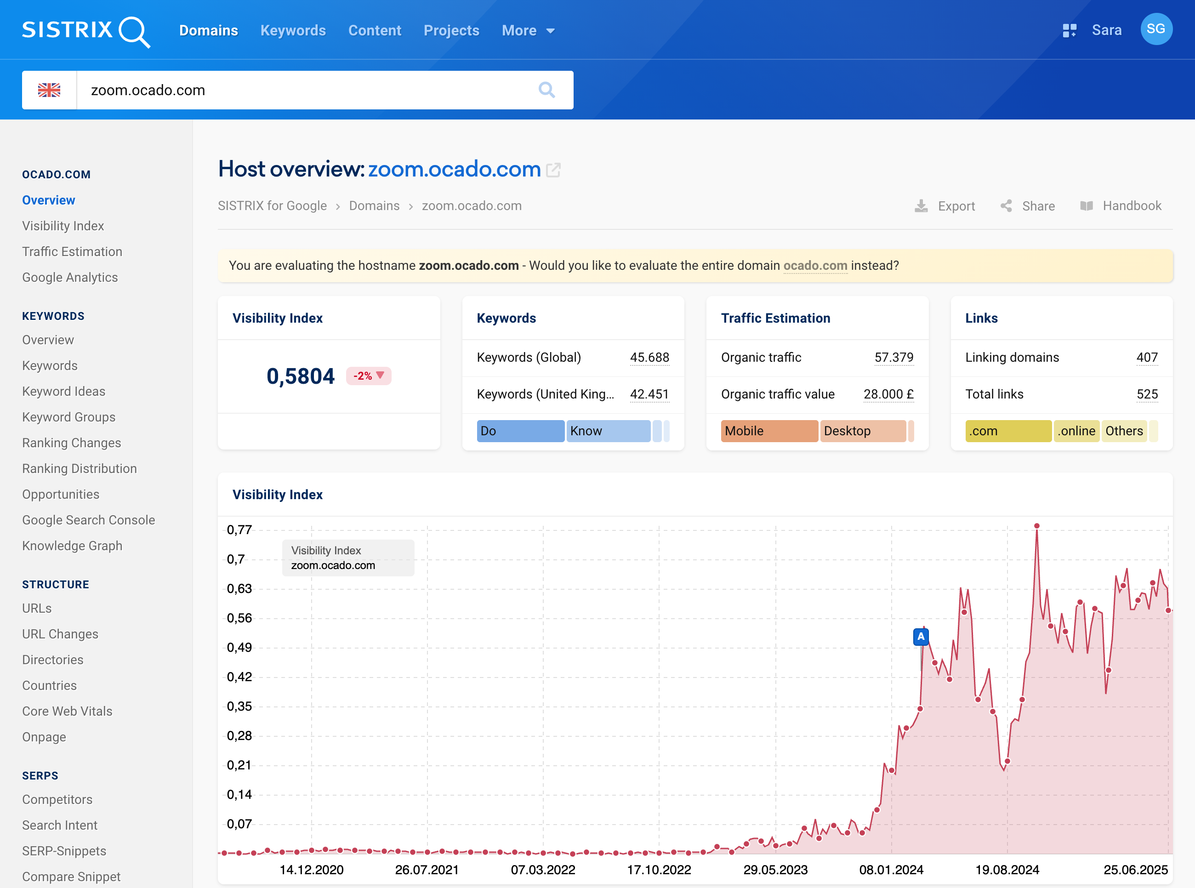Open the Domains tab
Image resolution: width=1195 pixels, height=888 pixels.
point(209,31)
